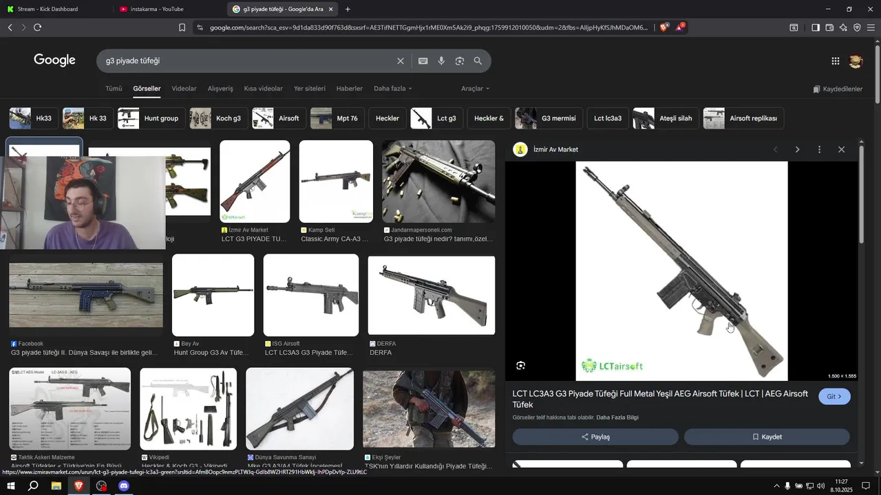Select the G3 mermisi filter chip
The image size is (881, 495).
549,118
